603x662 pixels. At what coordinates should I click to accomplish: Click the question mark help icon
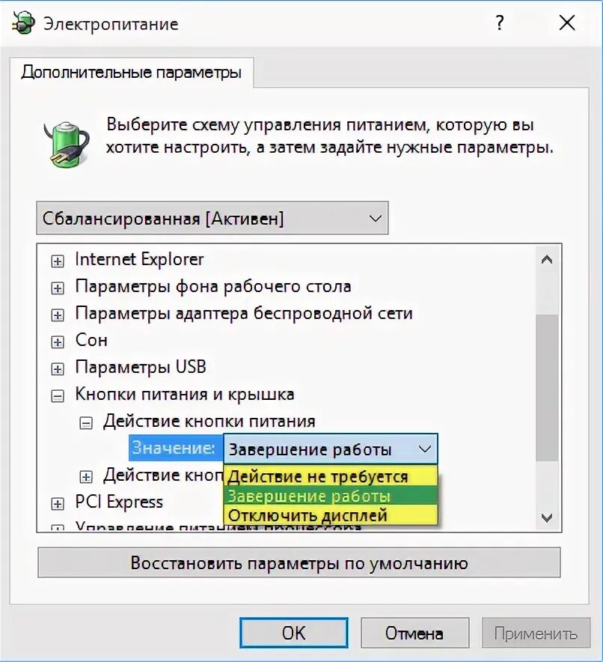(x=500, y=22)
